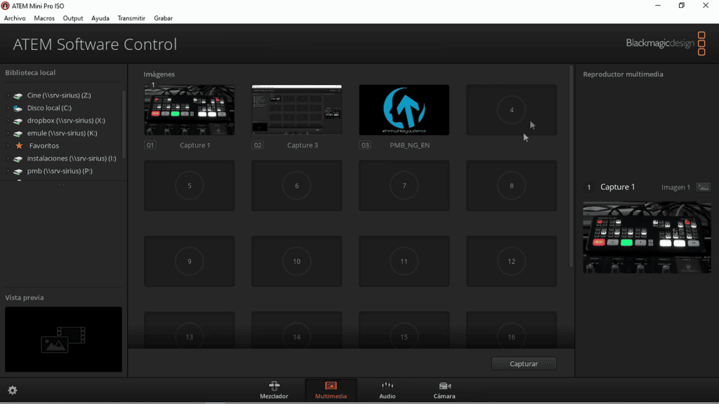This screenshot has height=404, width=719.
Task: Select emule (\\srv-sirius) (K:) in library
Action: [x=63, y=133]
